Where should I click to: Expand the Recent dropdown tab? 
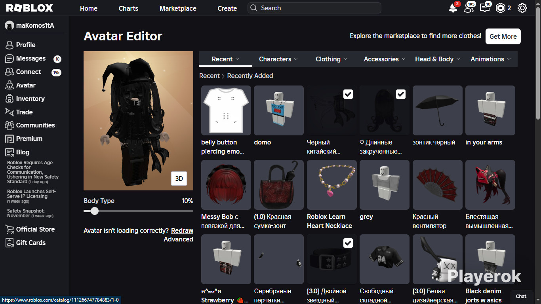pyautogui.click(x=226, y=59)
